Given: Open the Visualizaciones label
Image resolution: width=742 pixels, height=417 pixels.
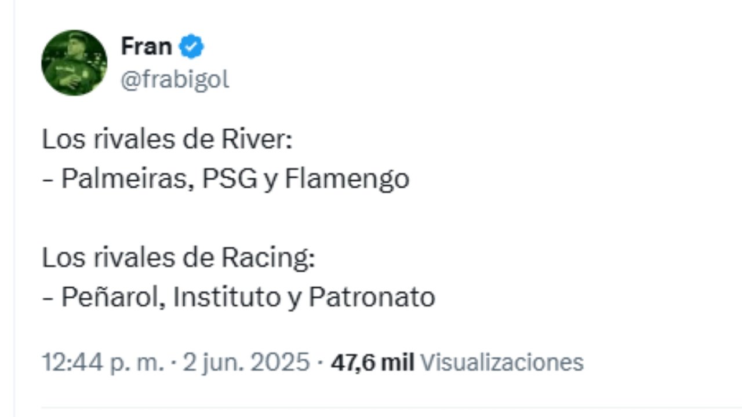Looking at the screenshot, I should pyautogui.click(x=501, y=363).
